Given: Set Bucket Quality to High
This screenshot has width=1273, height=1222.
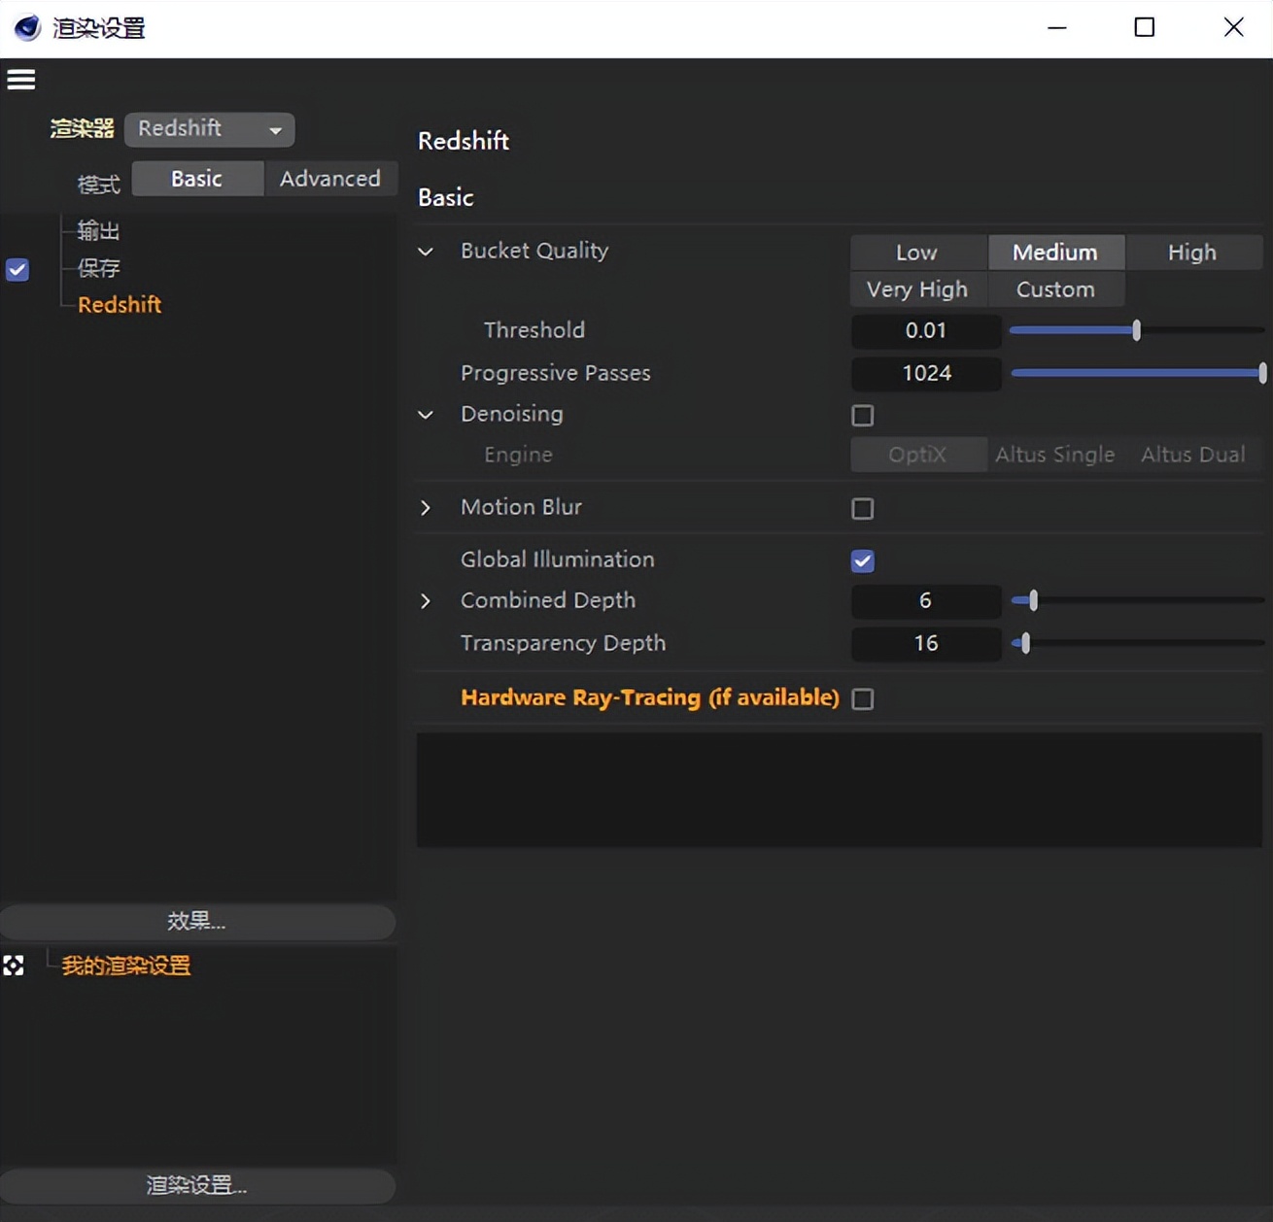Looking at the screenshot, I should pos(1192,253).
